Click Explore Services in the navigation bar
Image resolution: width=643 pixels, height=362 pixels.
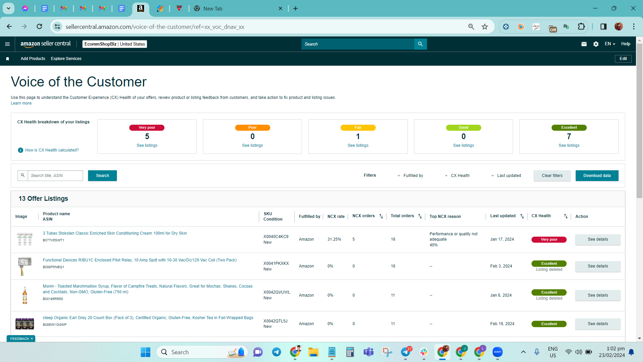(x=66, y=59)
